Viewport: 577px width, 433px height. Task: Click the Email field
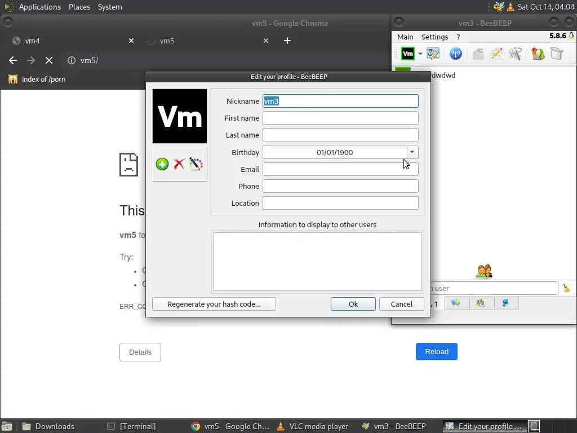click(340, 169)
